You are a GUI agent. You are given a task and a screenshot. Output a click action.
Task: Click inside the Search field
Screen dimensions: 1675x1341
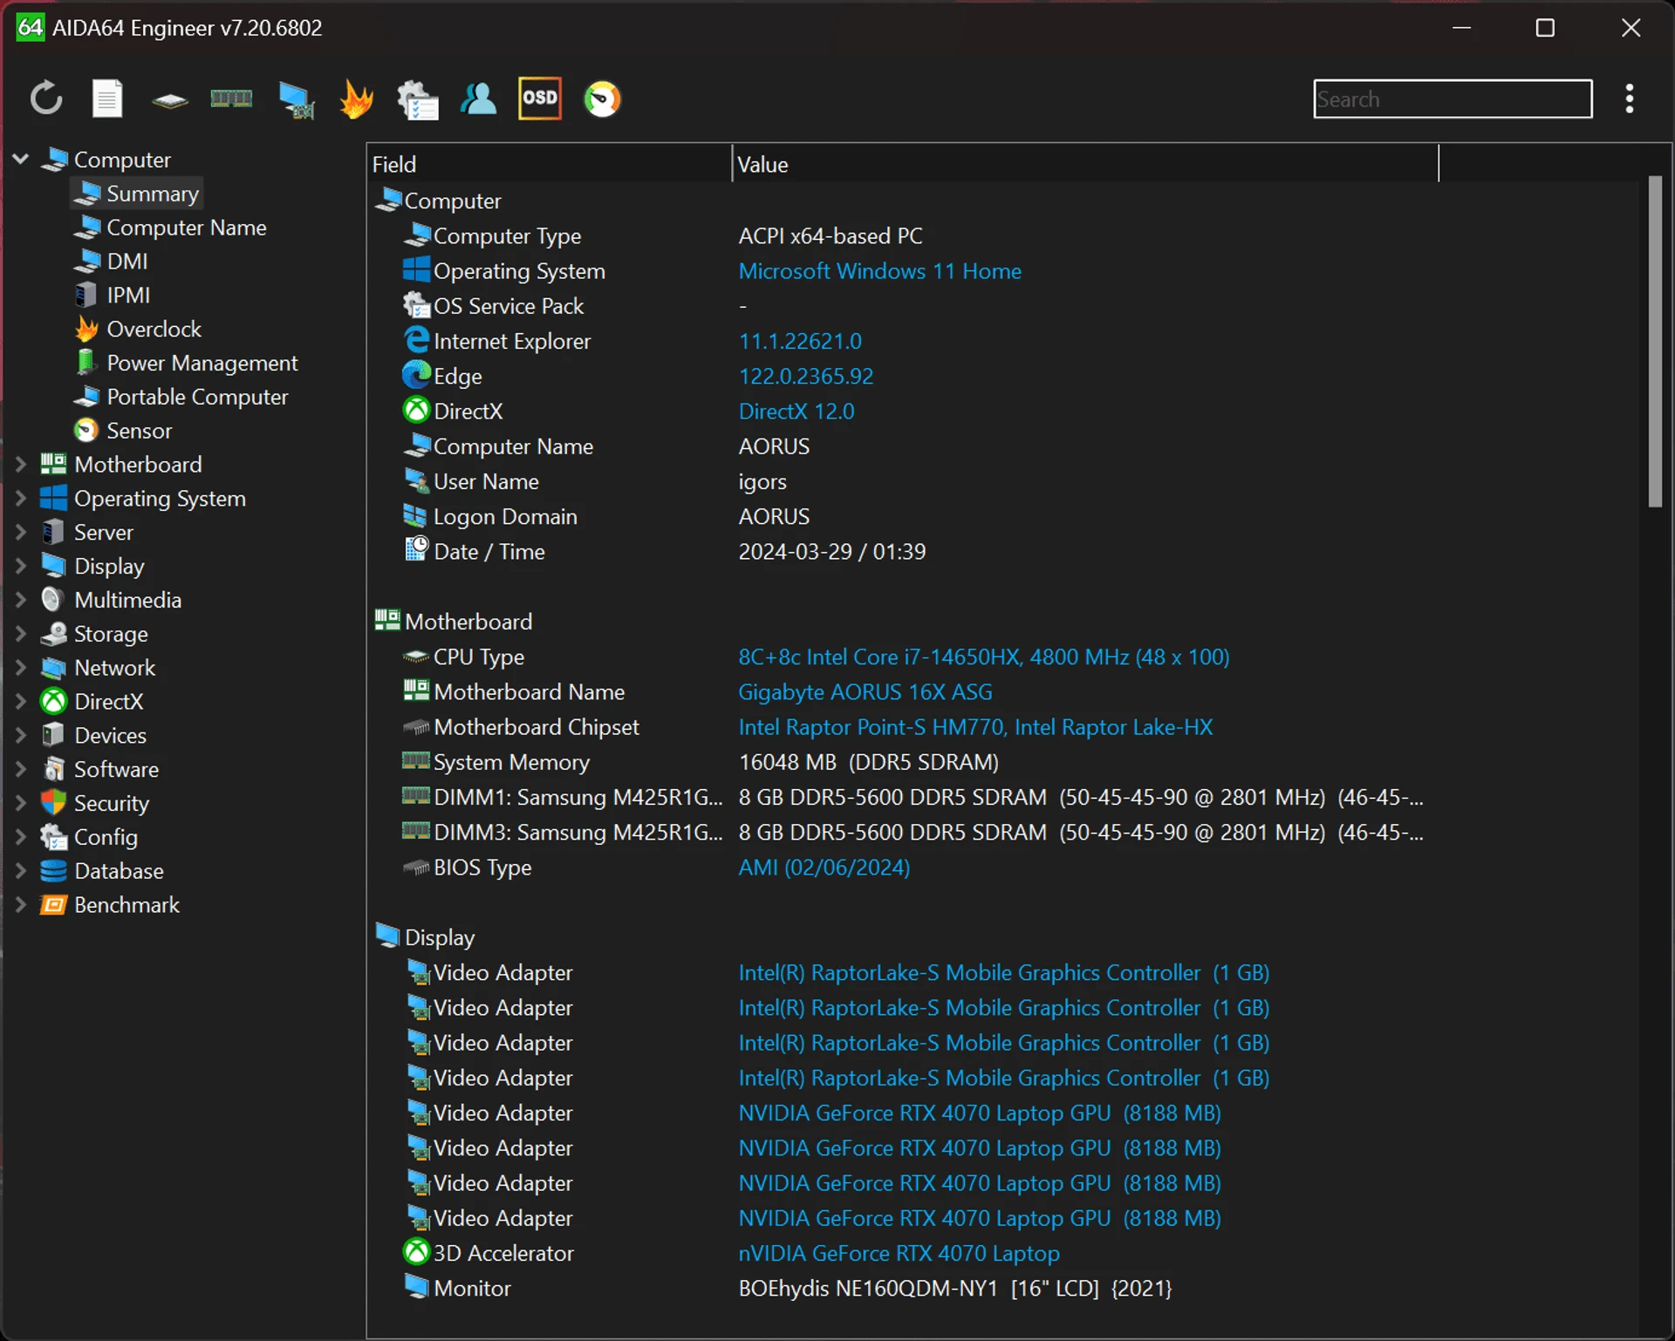tap(1453, 99)
